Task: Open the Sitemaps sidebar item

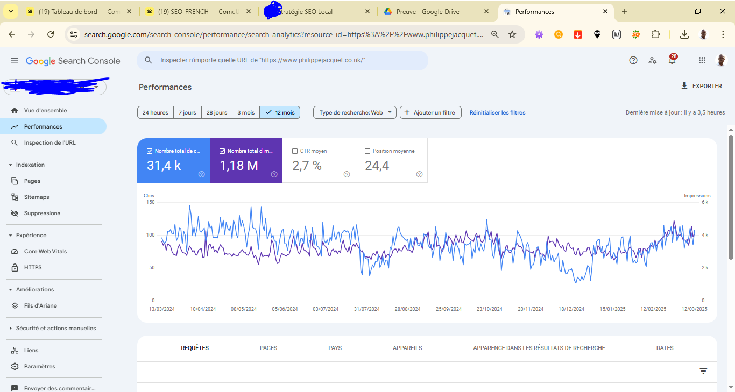Action: click(37, 197)
